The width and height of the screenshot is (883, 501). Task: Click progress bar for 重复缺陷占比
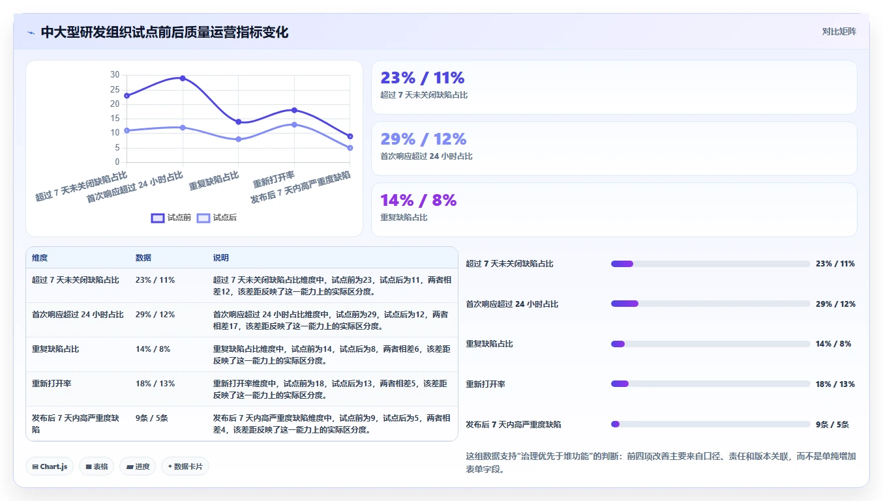point(710,344)
